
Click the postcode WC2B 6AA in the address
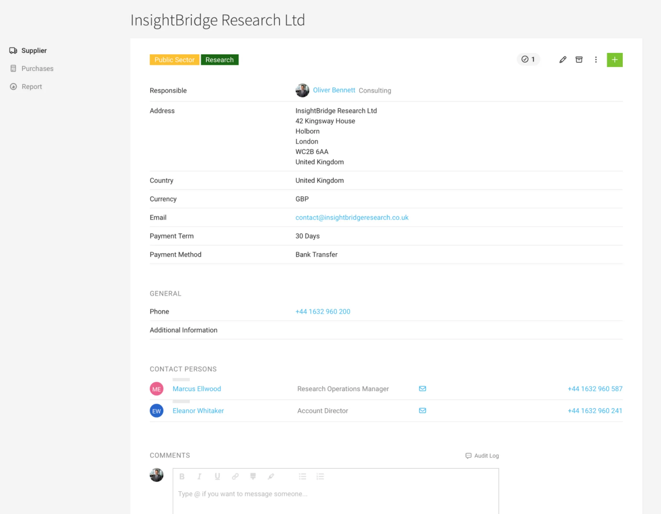(x=312, y=152)
